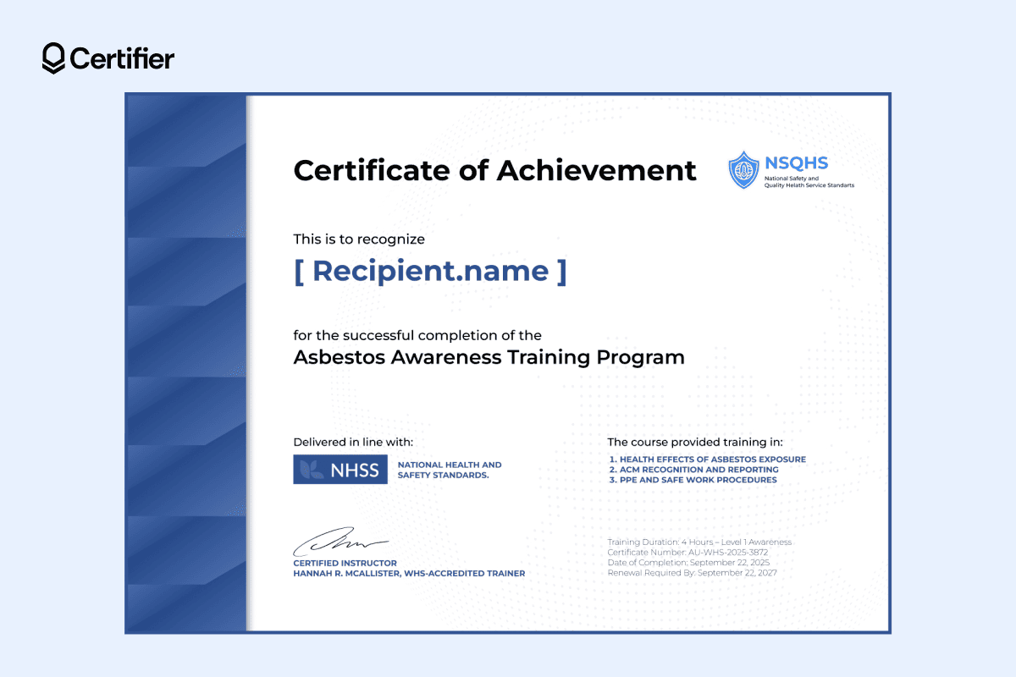The image size is (1016, 677).
Task: Click the blue patterned left border graphic
Action: (x=185, y=364)
